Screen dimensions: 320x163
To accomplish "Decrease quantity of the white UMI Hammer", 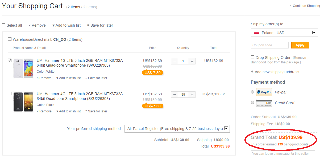I will pos(174,61).
